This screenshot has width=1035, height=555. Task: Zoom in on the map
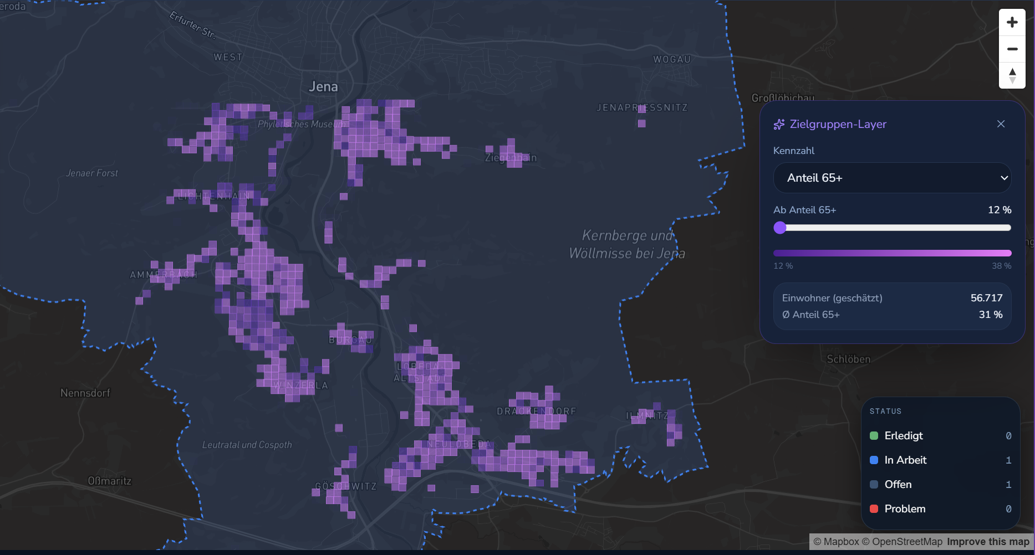coord(1012,22)
